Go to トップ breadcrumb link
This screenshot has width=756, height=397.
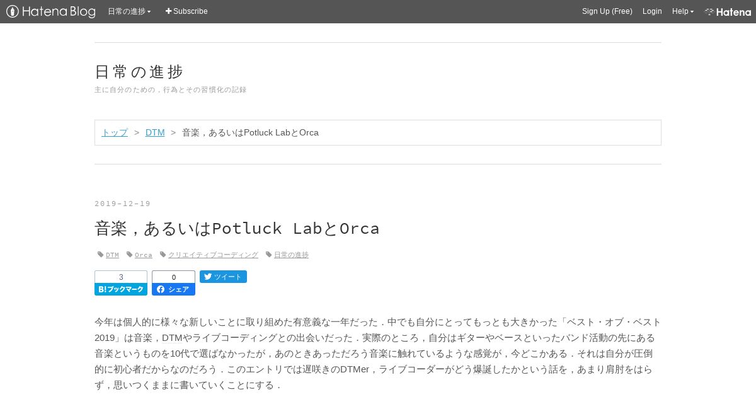click(x=115, y=132)
